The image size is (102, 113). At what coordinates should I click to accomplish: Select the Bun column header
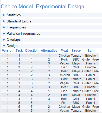(91, 51)
